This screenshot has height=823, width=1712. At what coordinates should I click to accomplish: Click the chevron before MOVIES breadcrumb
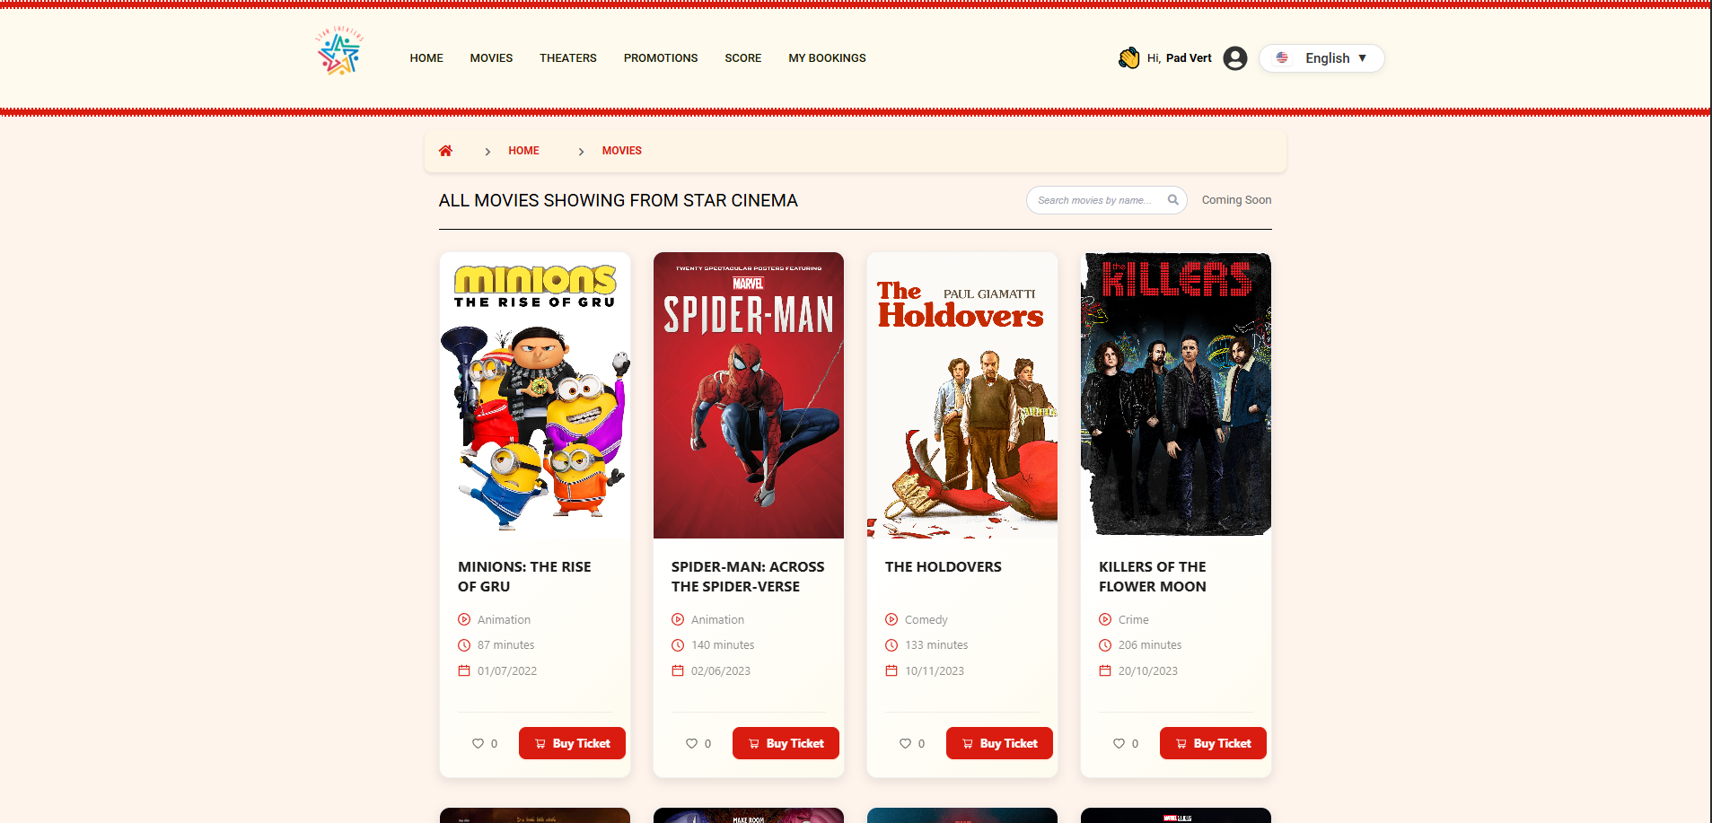[x=581, y=152]
